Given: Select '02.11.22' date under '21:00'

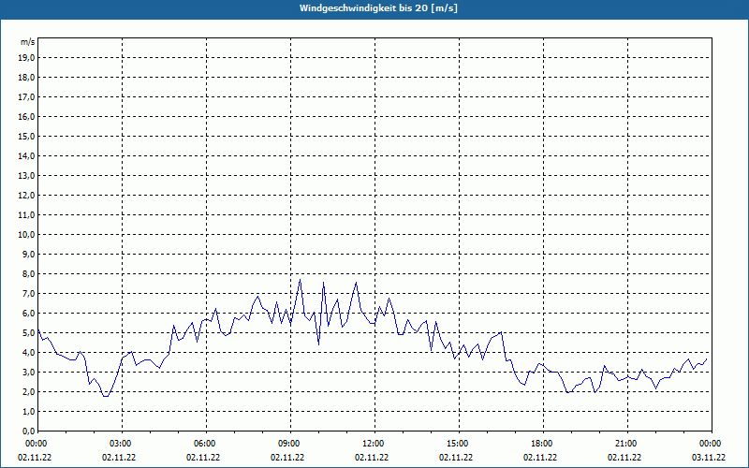Looking at the screenshot, I should [x=624, y=458].
